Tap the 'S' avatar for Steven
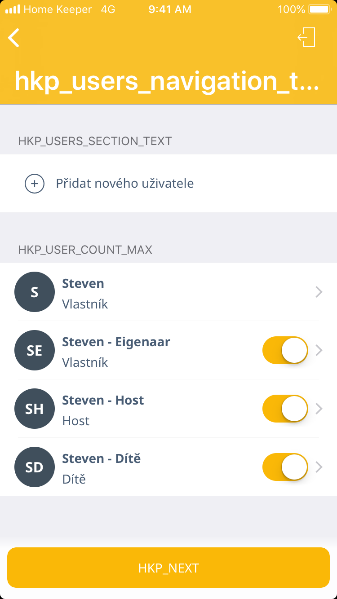 pos(35,292)
